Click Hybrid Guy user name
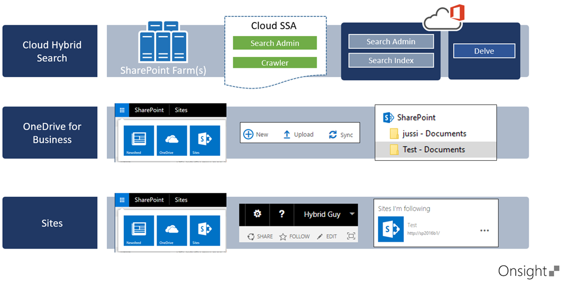The width and height of the screenshot is (561, 282). 322,214
